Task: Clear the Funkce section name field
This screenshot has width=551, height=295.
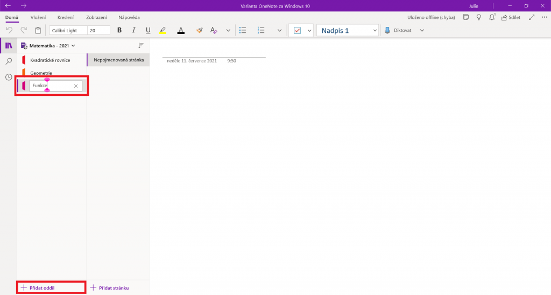Action: coord(76,86)
